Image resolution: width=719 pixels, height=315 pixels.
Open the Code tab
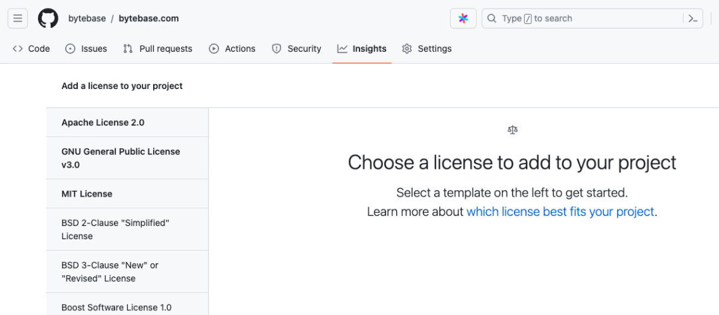pos(31,49)
